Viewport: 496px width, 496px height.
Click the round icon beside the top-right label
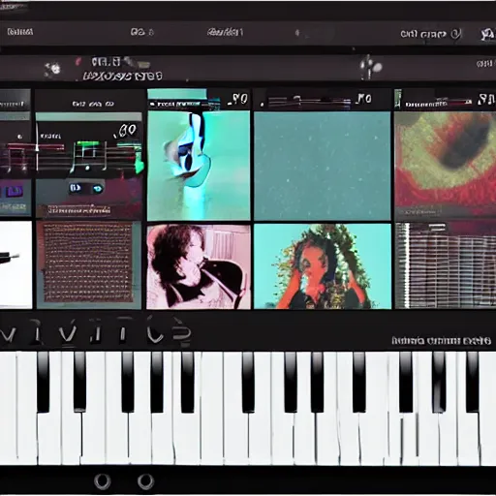[455, 34]
